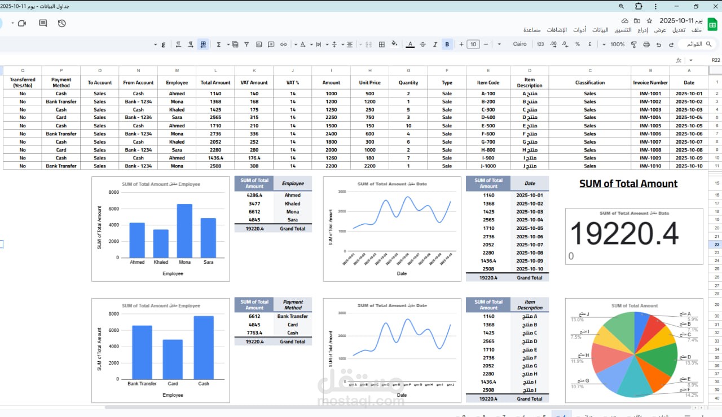Viewport: 722px width, 417px height.
Task: Toggle the highlighted sheet direction button
Action: coord(203,44)
